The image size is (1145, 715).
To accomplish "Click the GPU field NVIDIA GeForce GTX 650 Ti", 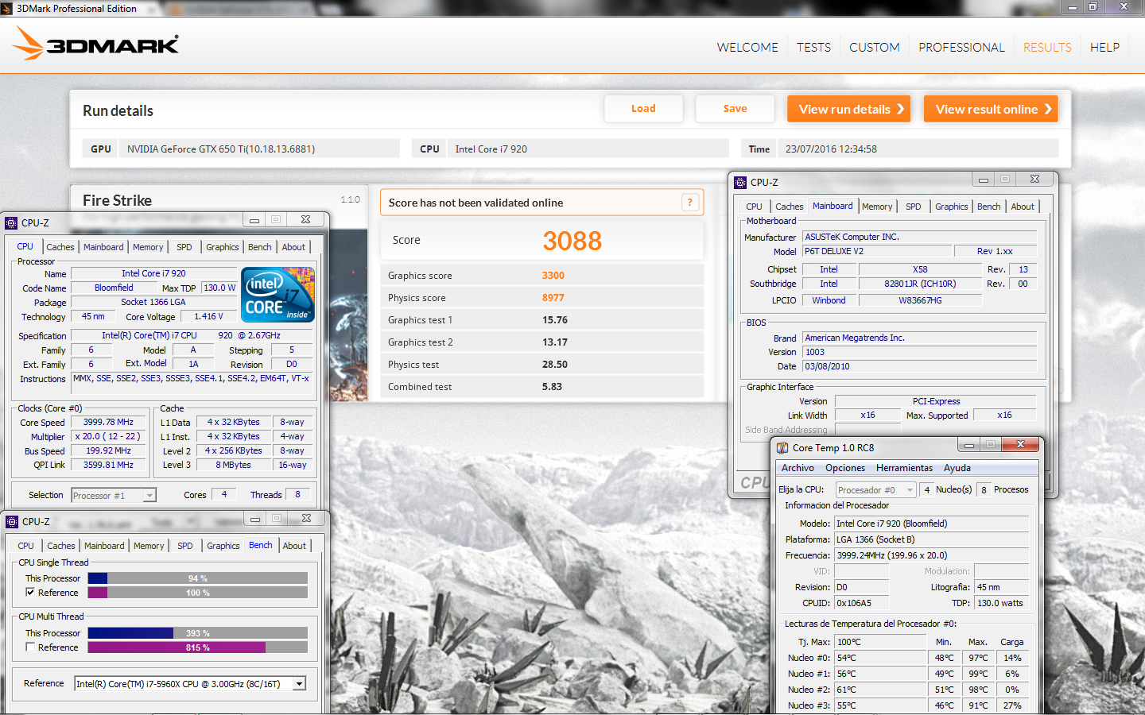I will (259, 149).
